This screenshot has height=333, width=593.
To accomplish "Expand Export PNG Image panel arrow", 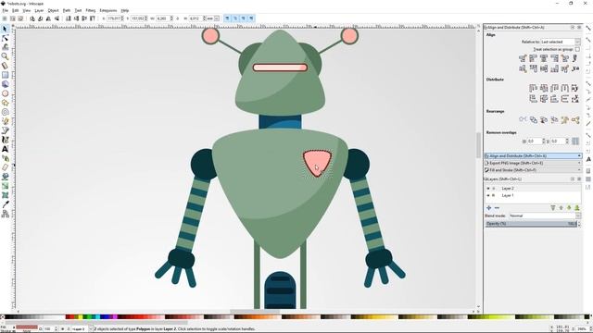I will click(x=579, y=163).
